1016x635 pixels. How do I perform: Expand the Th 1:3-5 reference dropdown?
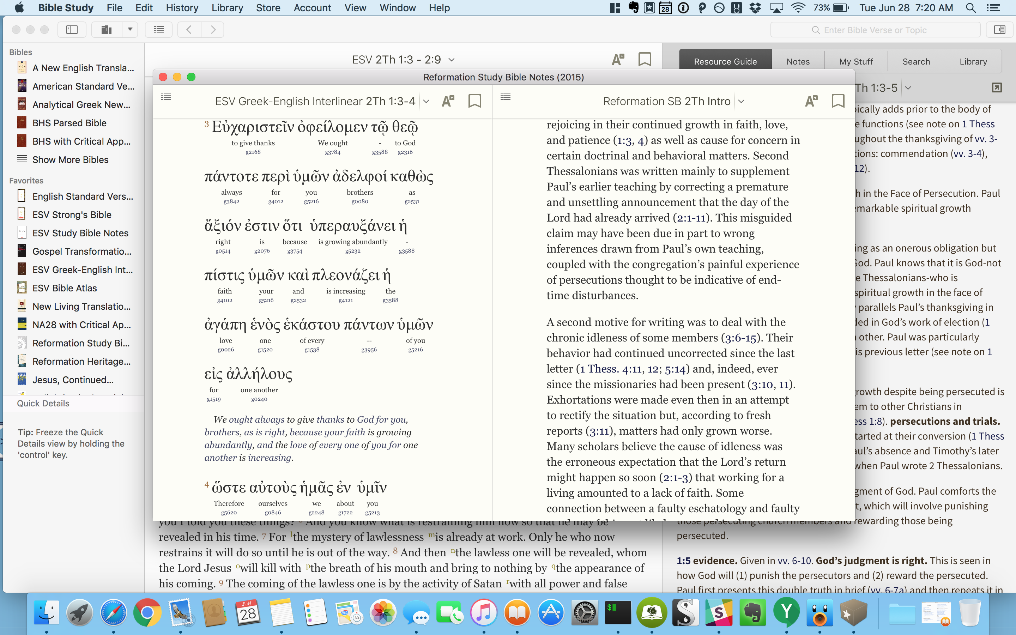coord(908,88)
